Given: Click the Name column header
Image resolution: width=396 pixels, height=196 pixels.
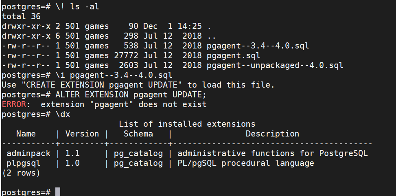Looking at the screenshot, I should [26, 134].
